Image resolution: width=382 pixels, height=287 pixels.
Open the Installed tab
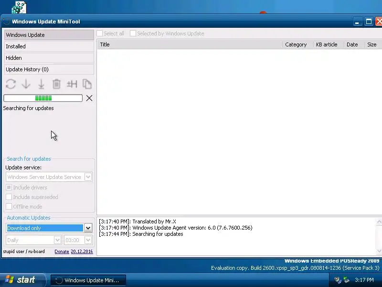(49, 46)
